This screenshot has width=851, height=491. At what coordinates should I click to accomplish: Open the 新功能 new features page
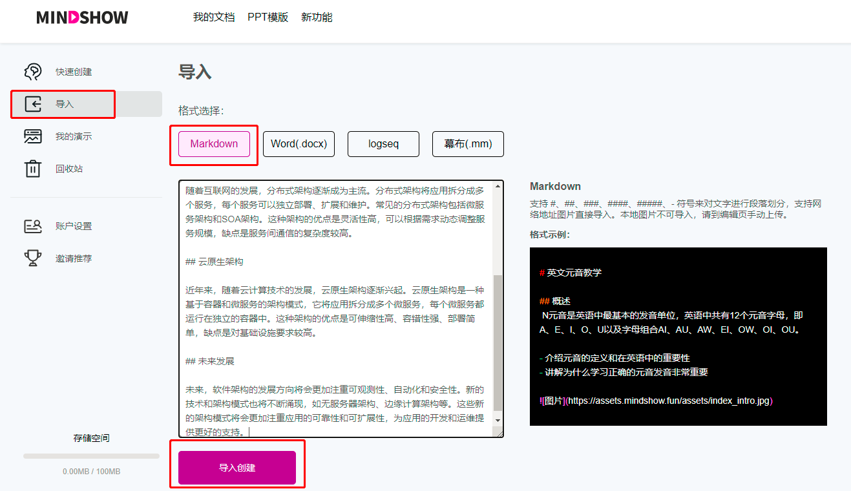point(317,17)
